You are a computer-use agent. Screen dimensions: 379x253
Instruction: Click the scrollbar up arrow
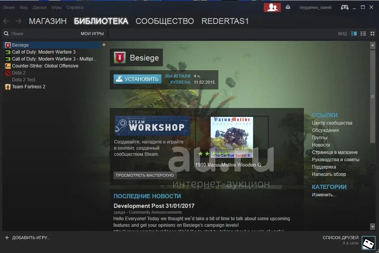coord(372,45)
